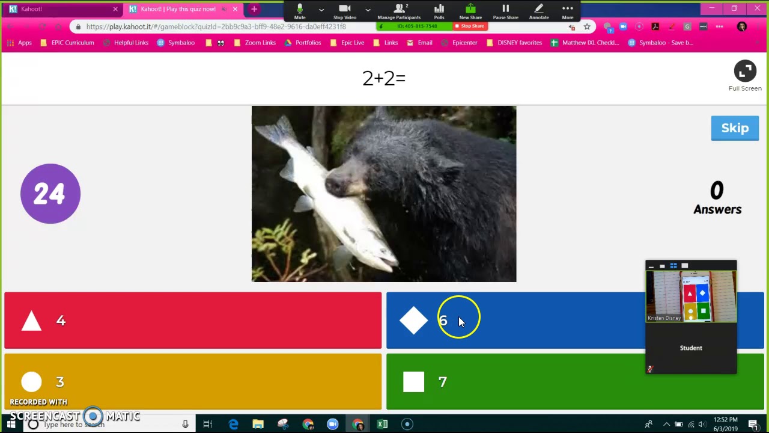
Task: Mute the microphone in Zoom toolbar
Action: pos(300,11)
